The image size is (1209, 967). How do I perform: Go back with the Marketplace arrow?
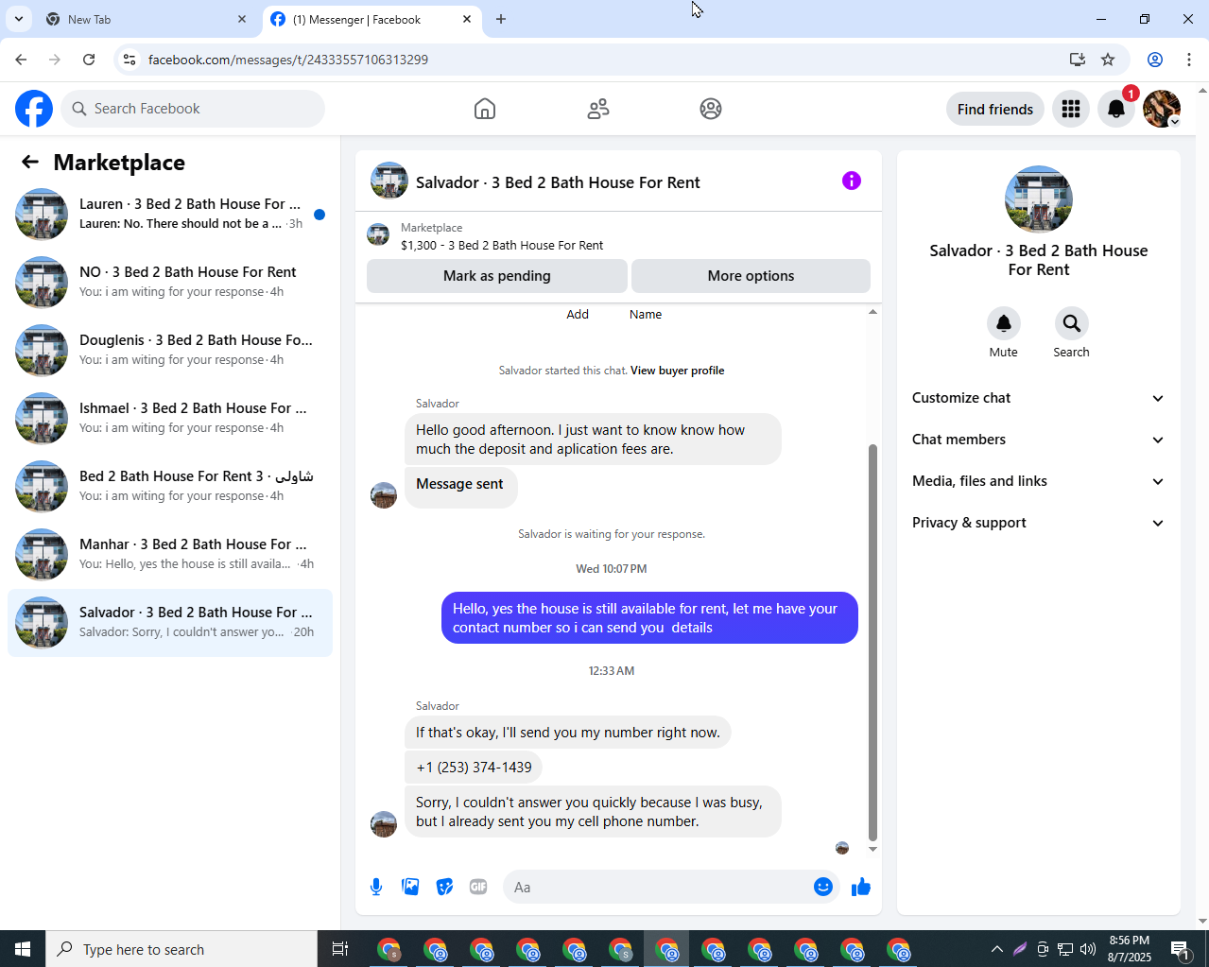[x=30, y=162]
